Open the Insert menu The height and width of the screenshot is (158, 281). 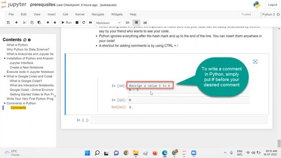click(x=51, y=14)
